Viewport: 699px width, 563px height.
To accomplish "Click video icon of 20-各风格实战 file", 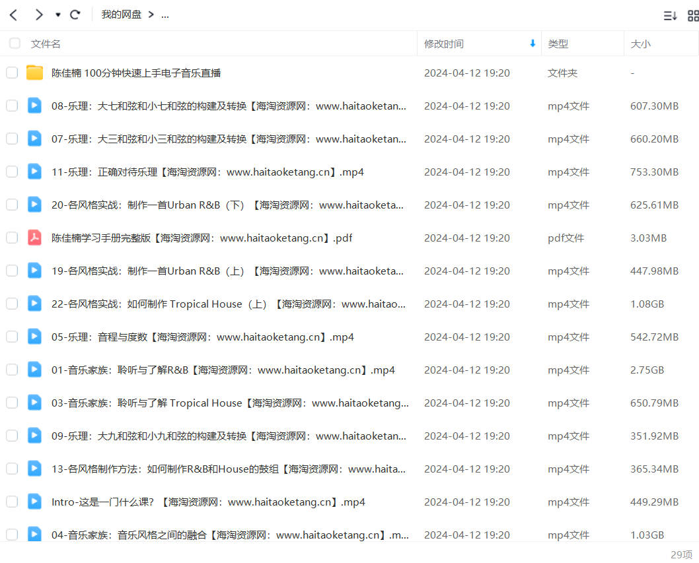I will pos(34,205).
